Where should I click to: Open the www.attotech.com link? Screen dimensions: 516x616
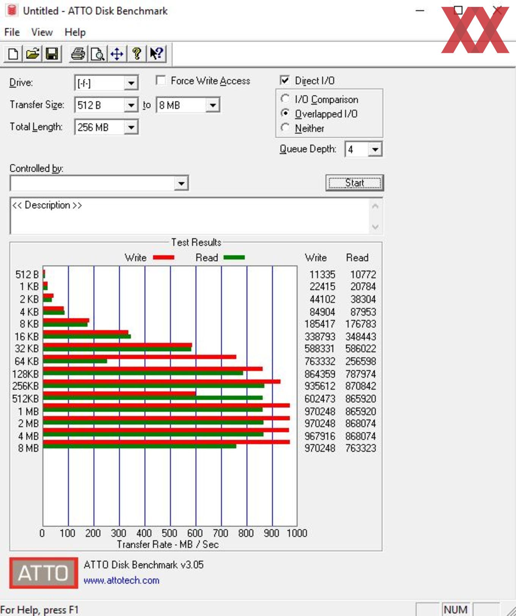click(121, 580)
